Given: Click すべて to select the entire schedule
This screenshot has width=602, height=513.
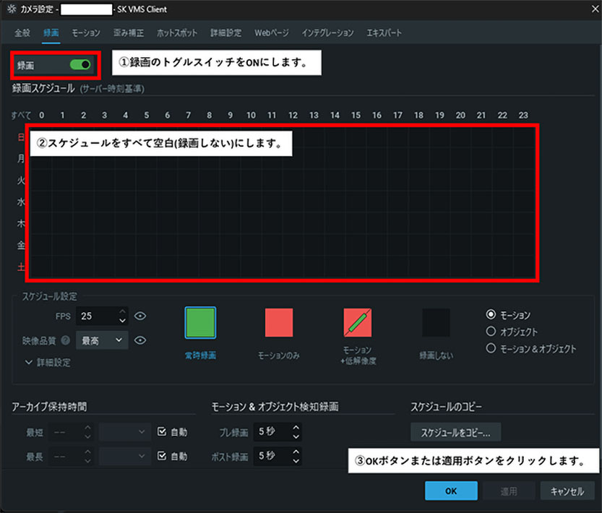Looking at the screenshot, I should [21, 115].
